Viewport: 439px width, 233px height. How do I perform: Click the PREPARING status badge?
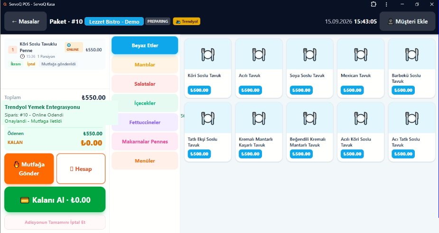pos(158,21)
